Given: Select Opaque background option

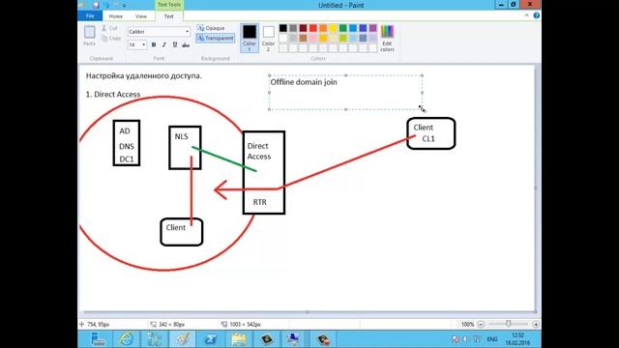Looking at the screenshot, I should [x=211, y=28].
